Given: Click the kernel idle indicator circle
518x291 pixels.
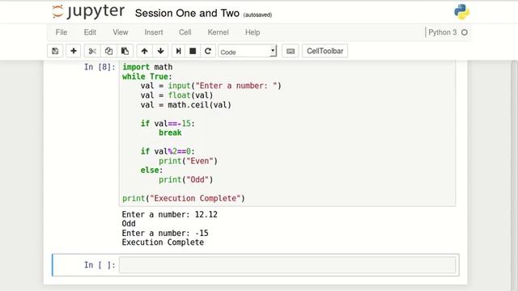Looking at the screenshot, I should click(465, 32).
